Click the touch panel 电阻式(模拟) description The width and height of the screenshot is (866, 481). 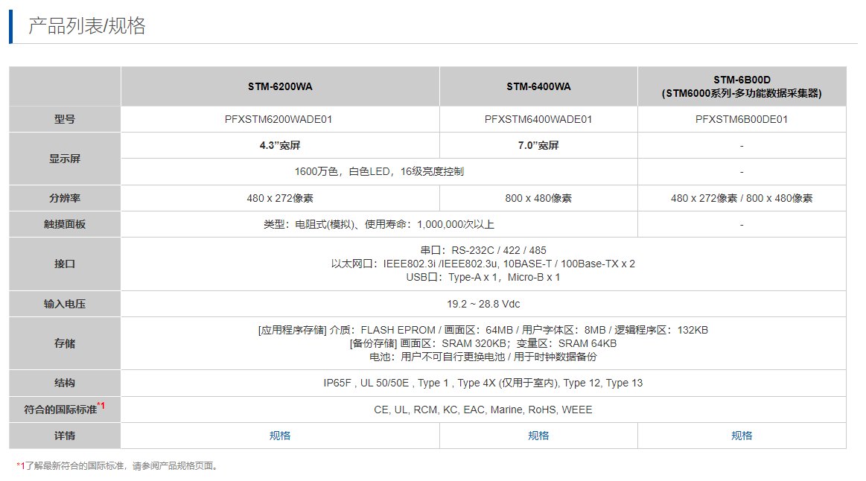379,224
